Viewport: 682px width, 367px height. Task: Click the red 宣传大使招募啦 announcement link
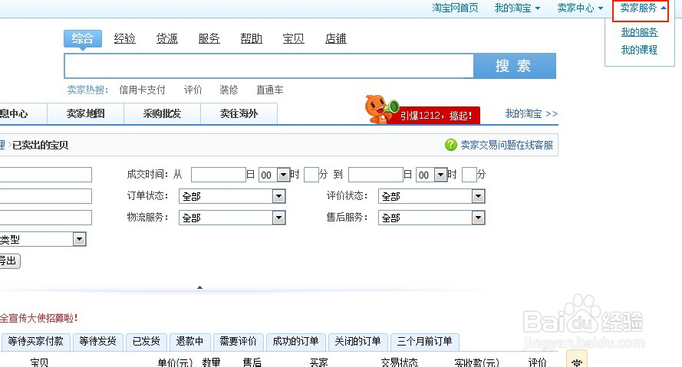[39, 319]
